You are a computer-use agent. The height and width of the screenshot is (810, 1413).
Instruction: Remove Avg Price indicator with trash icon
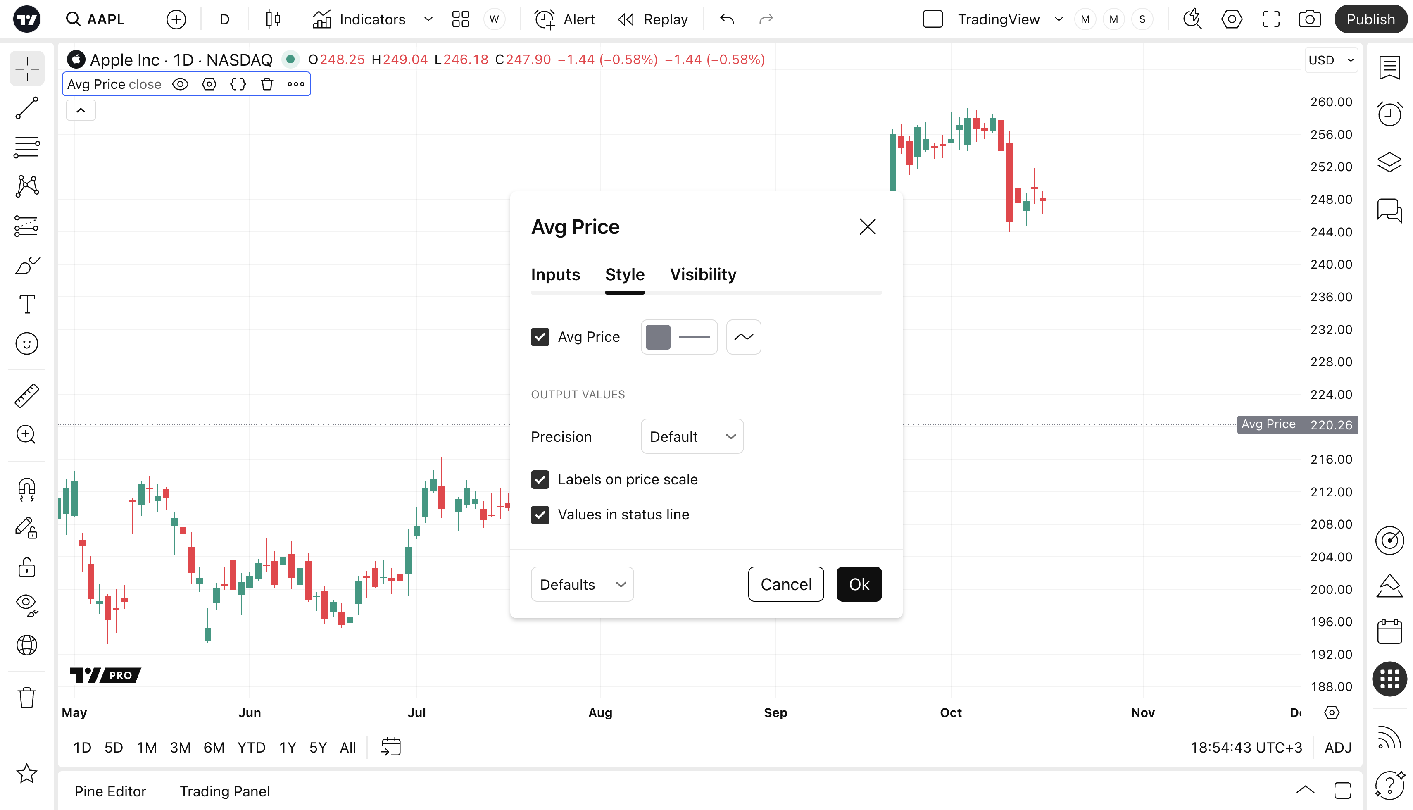pos(267,85)
